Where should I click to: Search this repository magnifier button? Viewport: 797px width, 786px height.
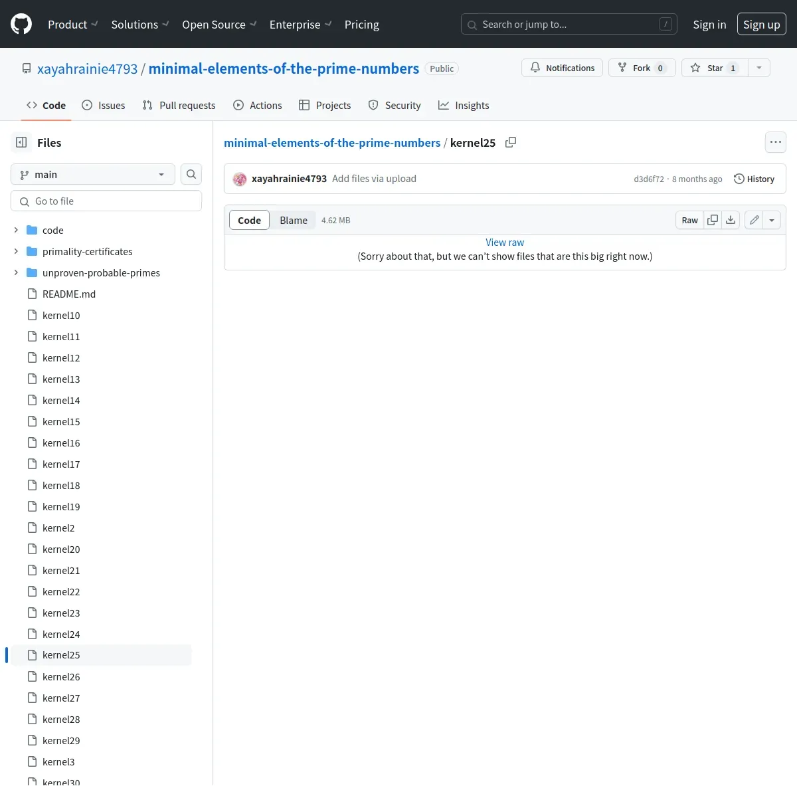[x=191, y=174]
